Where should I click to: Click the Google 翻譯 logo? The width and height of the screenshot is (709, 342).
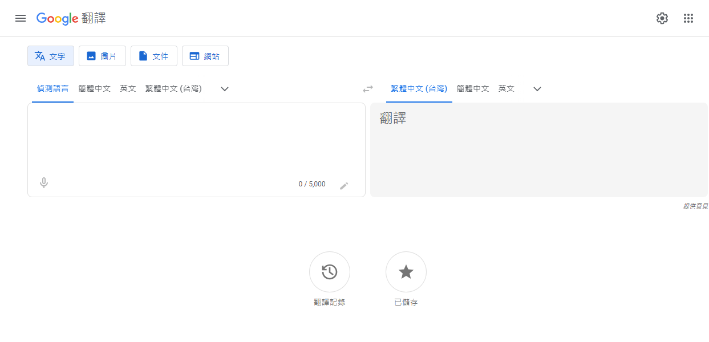(71, 18)
